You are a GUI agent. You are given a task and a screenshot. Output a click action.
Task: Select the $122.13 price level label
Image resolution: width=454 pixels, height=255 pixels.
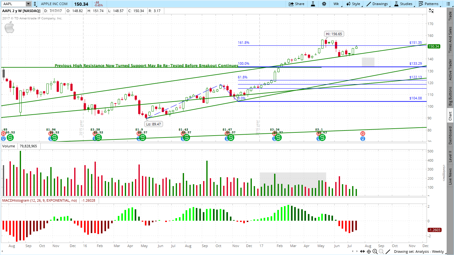(415, 77)
